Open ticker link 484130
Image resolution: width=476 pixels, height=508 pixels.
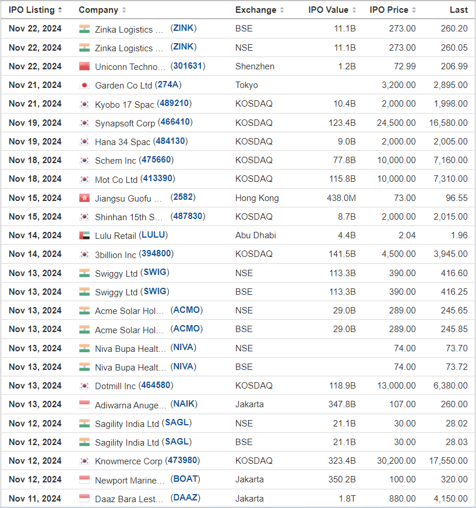coord(171,141)
